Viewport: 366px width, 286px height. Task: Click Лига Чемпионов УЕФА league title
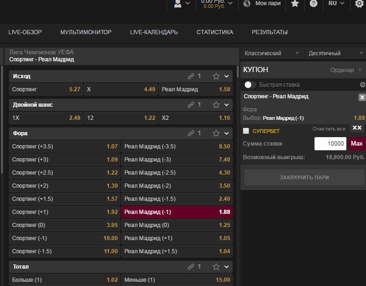(42, 52)
